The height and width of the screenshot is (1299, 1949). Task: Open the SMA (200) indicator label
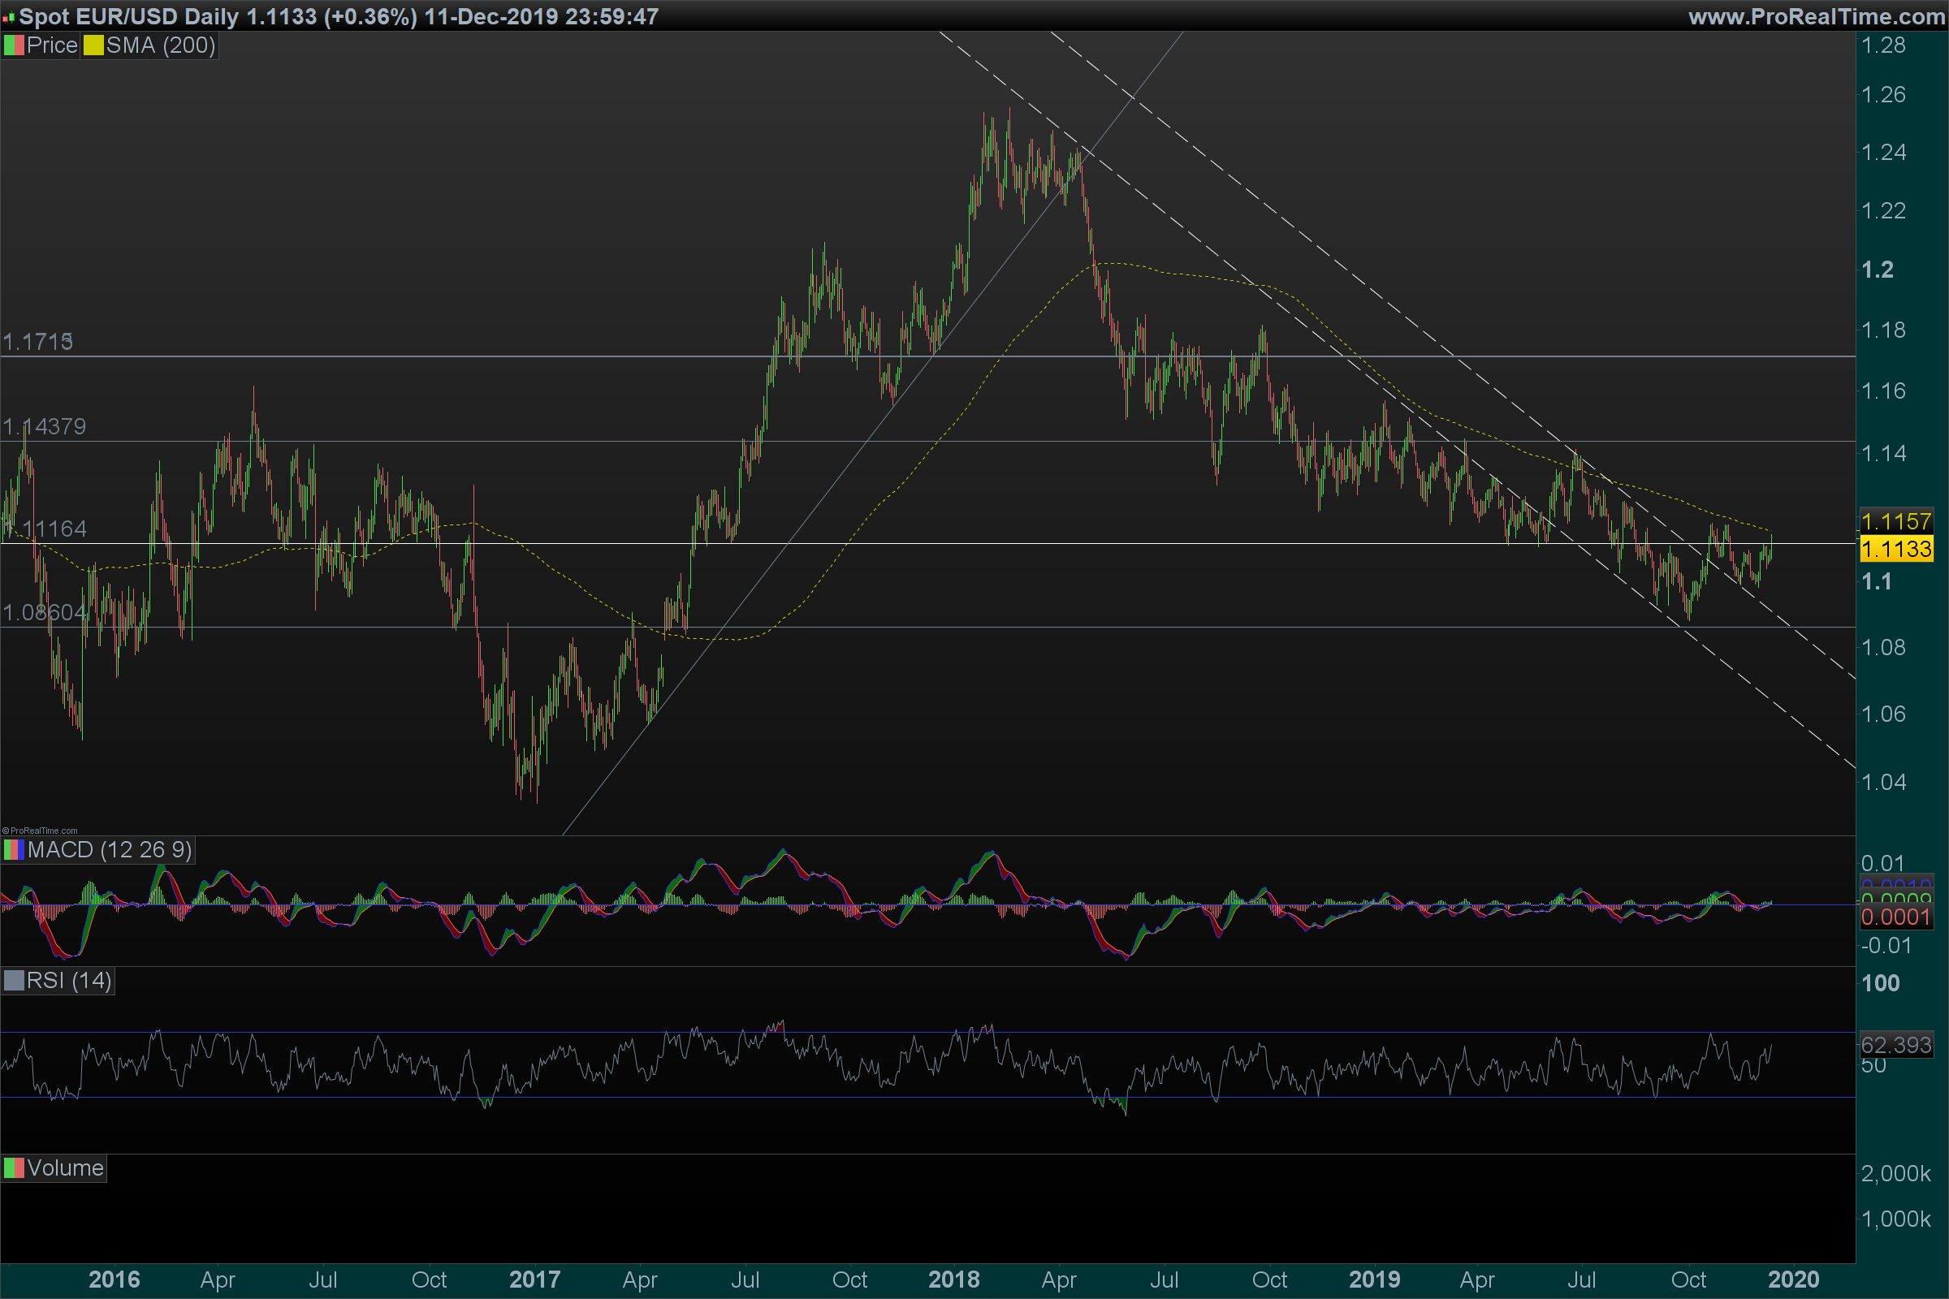click(x=161, y=45)
